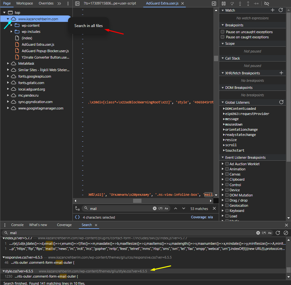Open the (index) file
The width and height of the screenshot is (291, 285).
(x=27, y=38)
